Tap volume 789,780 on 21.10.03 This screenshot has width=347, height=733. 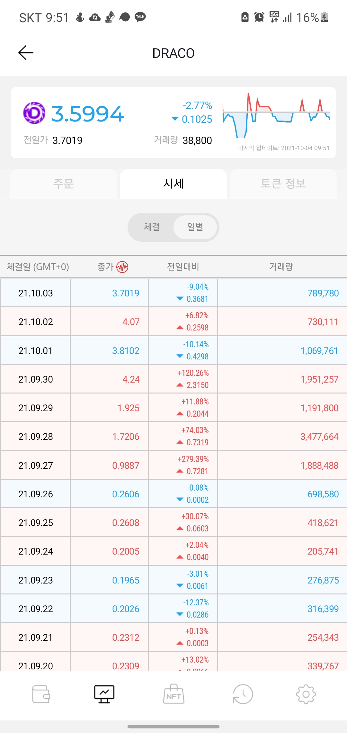(x=323, y=293)
